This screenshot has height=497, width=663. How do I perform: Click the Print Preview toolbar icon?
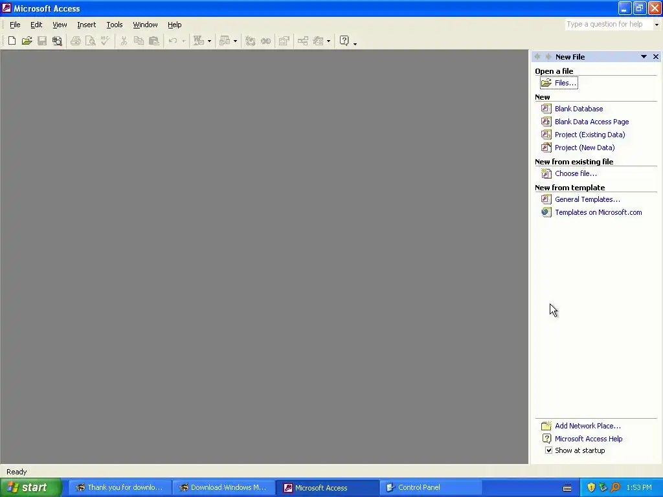(x=91, y=41)
